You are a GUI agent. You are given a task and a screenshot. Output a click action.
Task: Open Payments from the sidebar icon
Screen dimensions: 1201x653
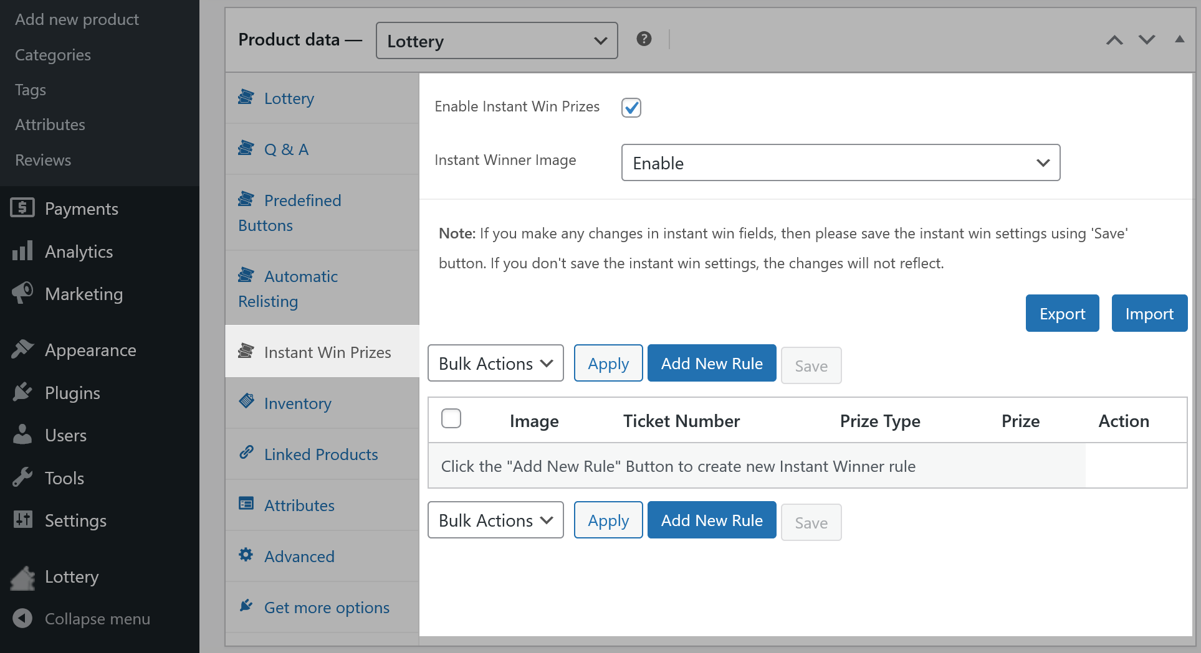(x=22, y=208)
